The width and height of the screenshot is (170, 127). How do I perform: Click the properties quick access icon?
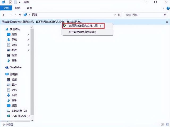(x=11, y=2)
